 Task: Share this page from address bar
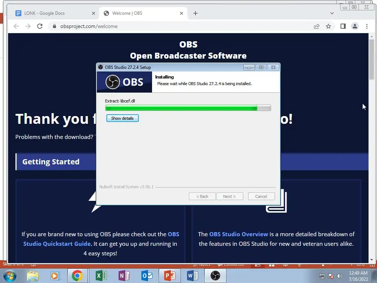coord(317,26)
